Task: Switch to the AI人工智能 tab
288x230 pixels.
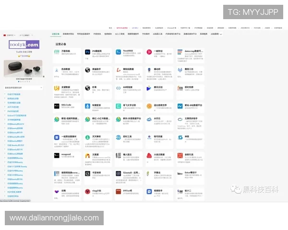Action: click(x=119, y=34)
